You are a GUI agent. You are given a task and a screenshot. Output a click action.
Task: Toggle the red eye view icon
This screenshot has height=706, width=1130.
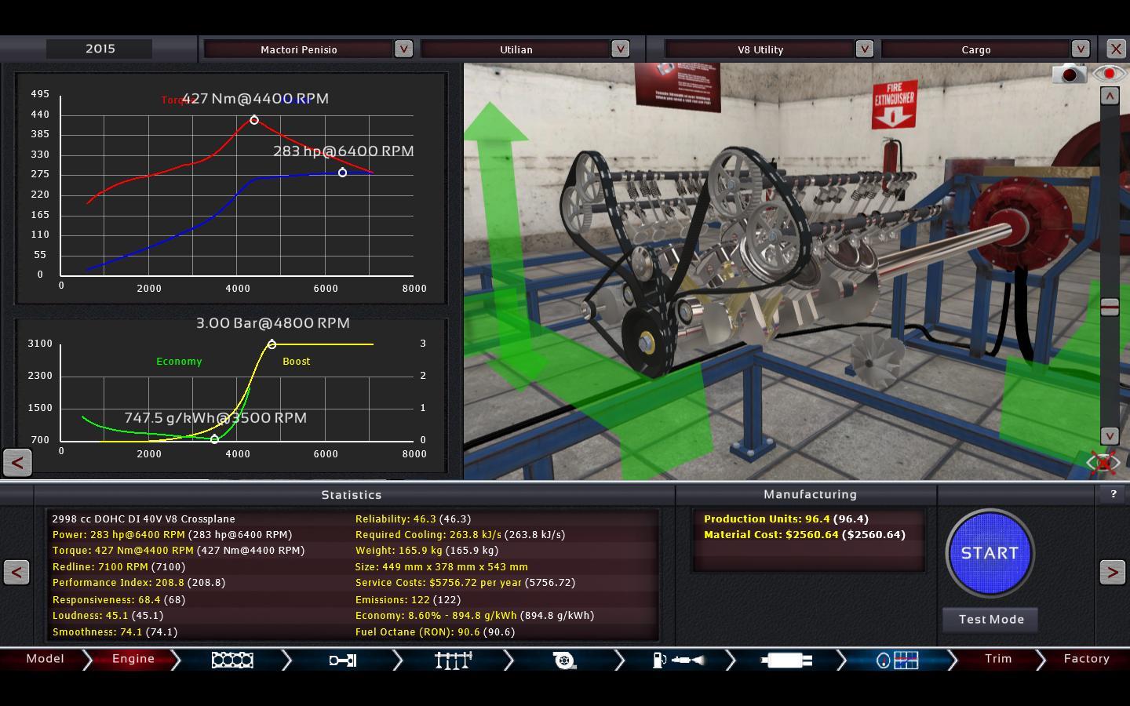click(x=1109, y=74)
